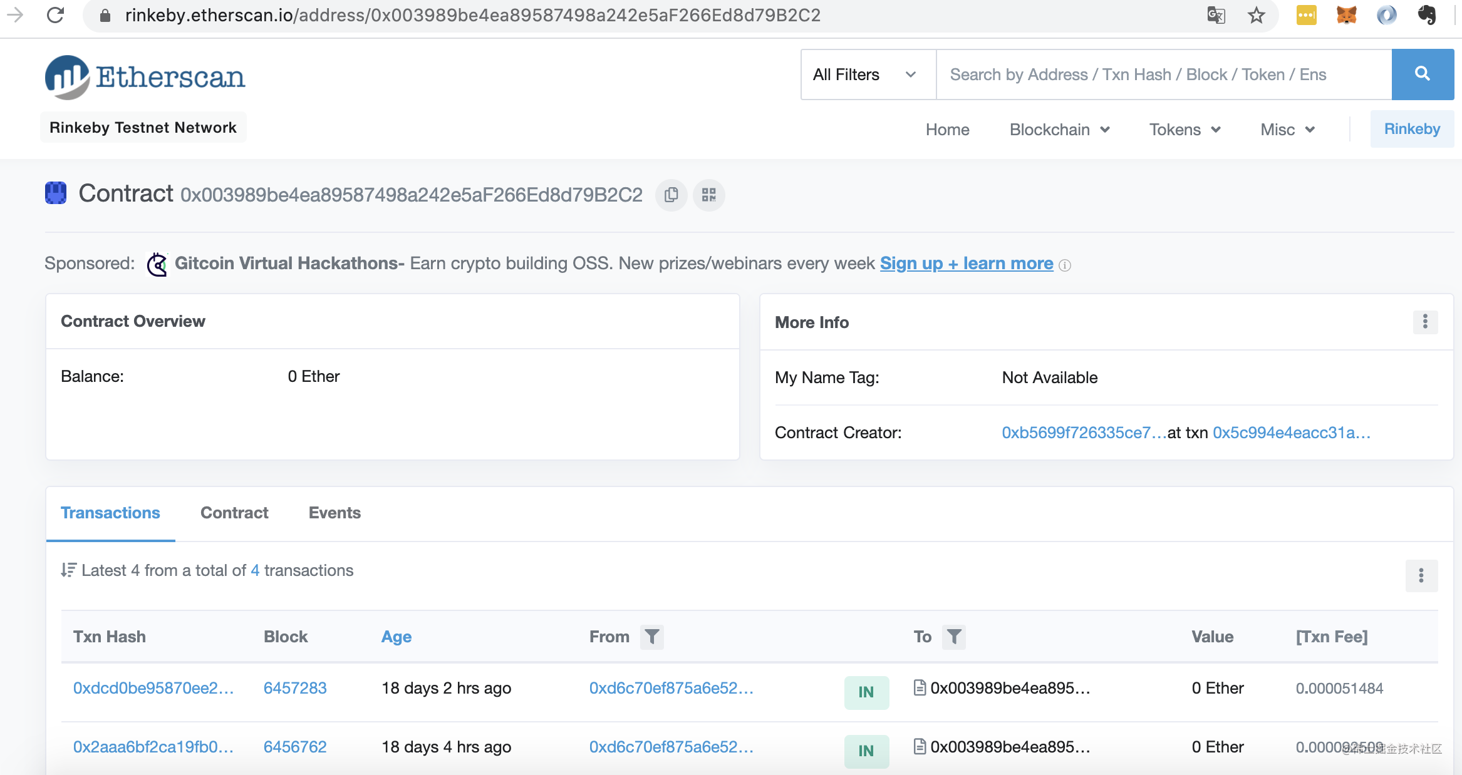Viewport: 1462px width, 775px height.
Task: Filter by the From column funnel
Action: point(651,637)
